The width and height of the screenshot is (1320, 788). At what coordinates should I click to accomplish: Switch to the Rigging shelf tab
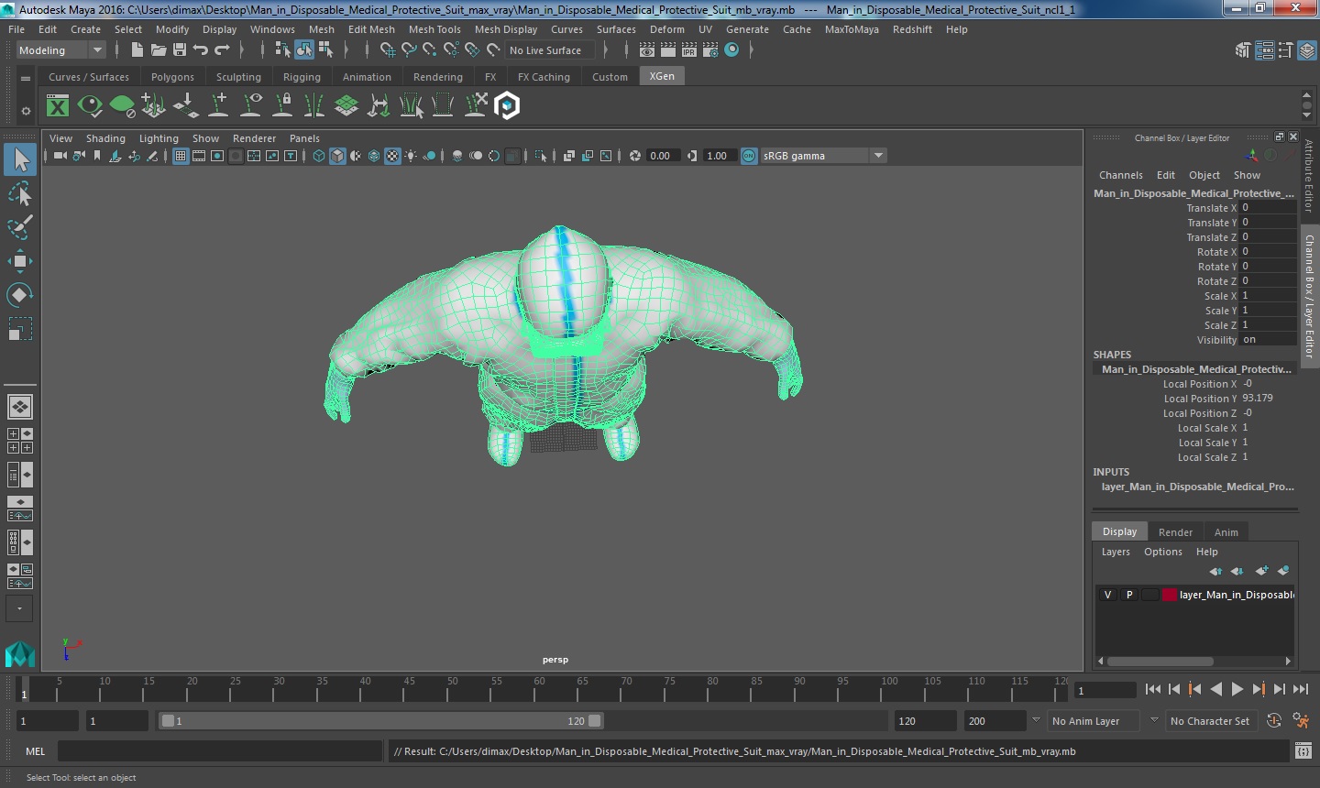(302, 77)
